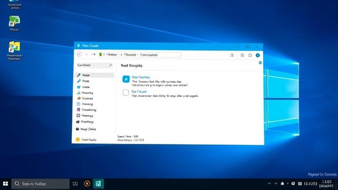Screen dimensions: 338x190
Task: Open the top desktop shortcut icon
Action: coord(15,4)
